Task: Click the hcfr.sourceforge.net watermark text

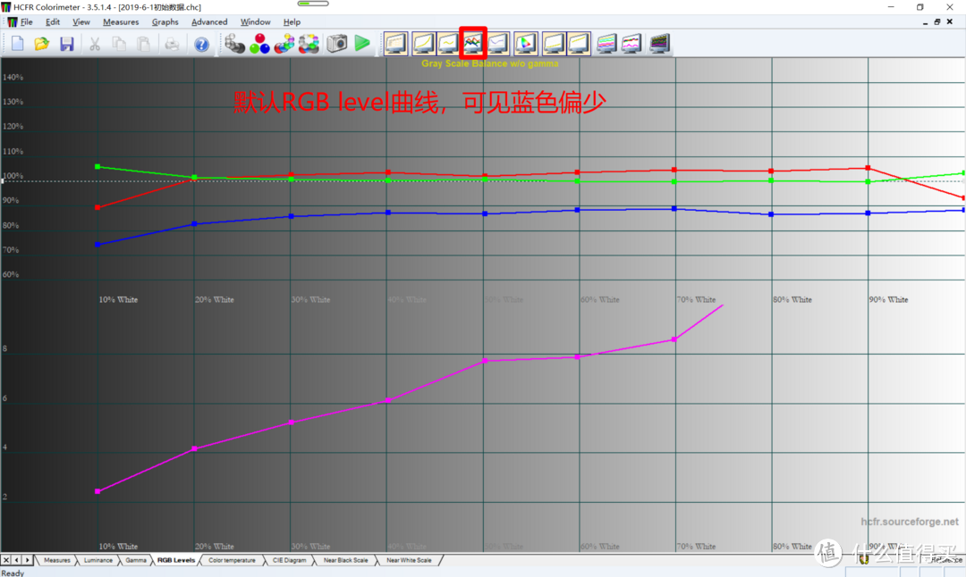Action: coord(909,521)
